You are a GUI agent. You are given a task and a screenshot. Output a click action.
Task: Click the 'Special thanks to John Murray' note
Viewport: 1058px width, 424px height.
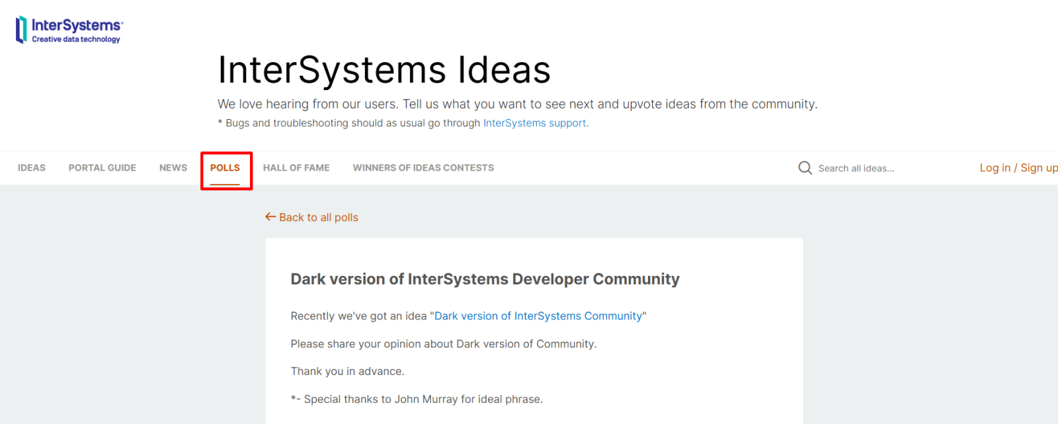[417, 400]
